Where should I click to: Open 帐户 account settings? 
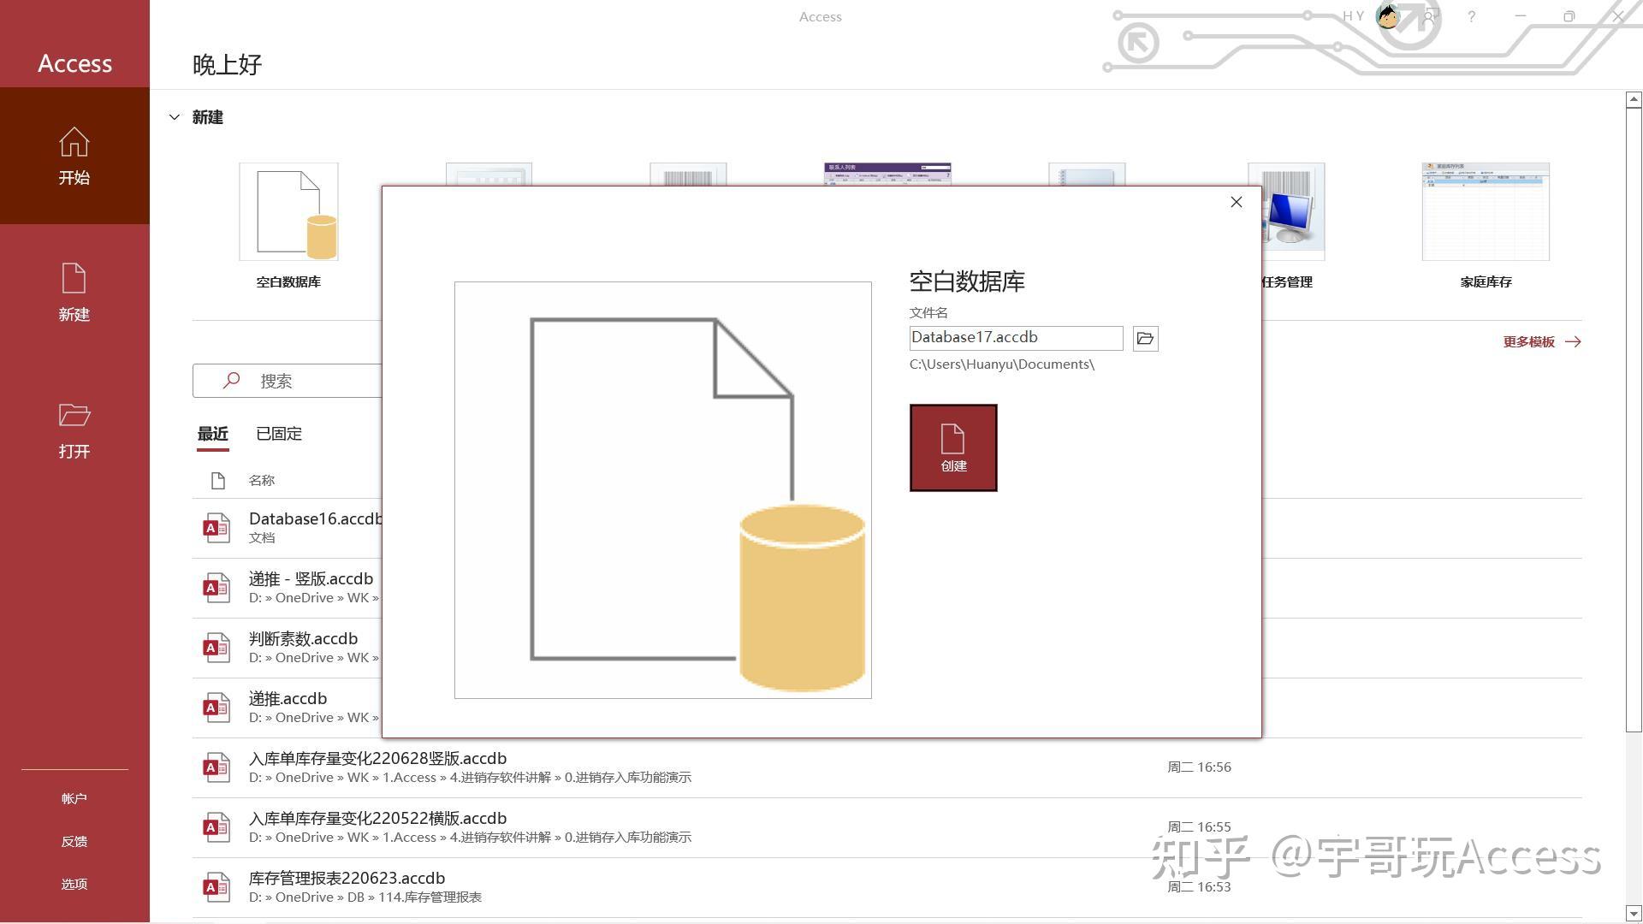coord(74,798)
